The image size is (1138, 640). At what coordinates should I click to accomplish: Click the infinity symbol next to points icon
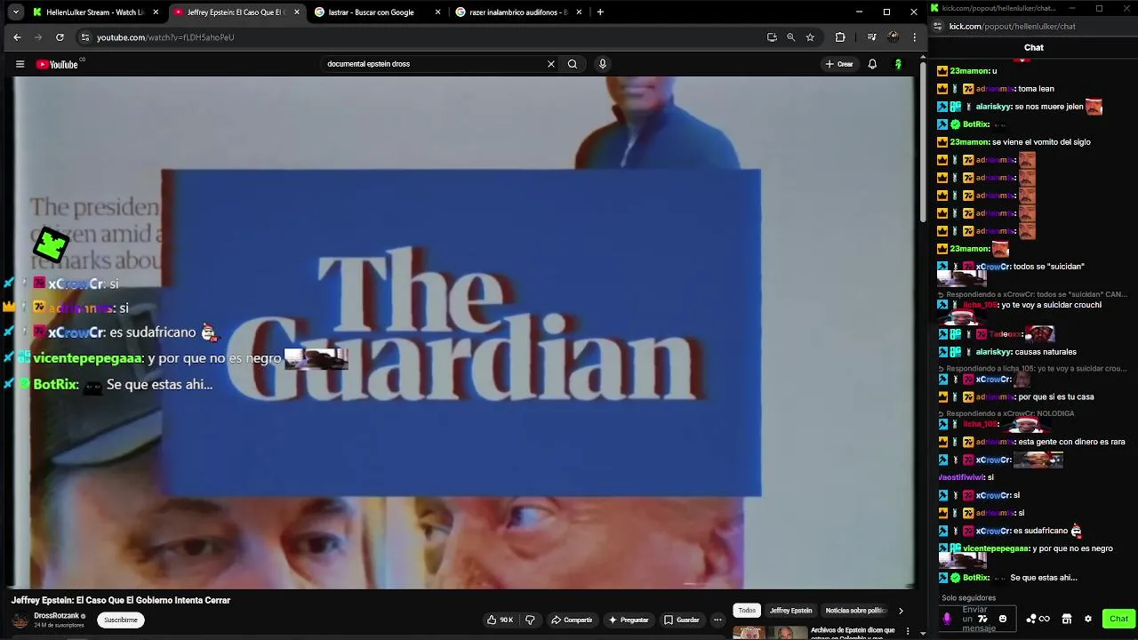[1045, 619]
